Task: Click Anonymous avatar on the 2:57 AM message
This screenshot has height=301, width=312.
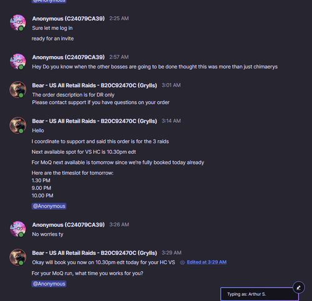Action: [18, 61]
